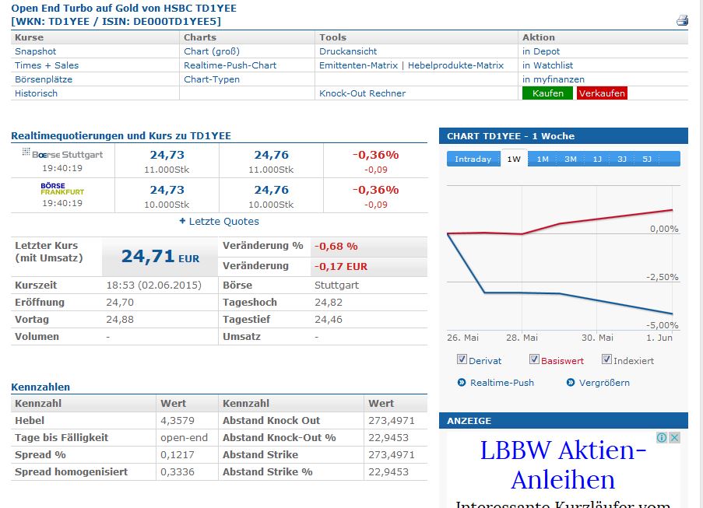Select the 5J chart tab
Image resolution: width=703 pixels, height=508 pixels.
coord(647,159)
